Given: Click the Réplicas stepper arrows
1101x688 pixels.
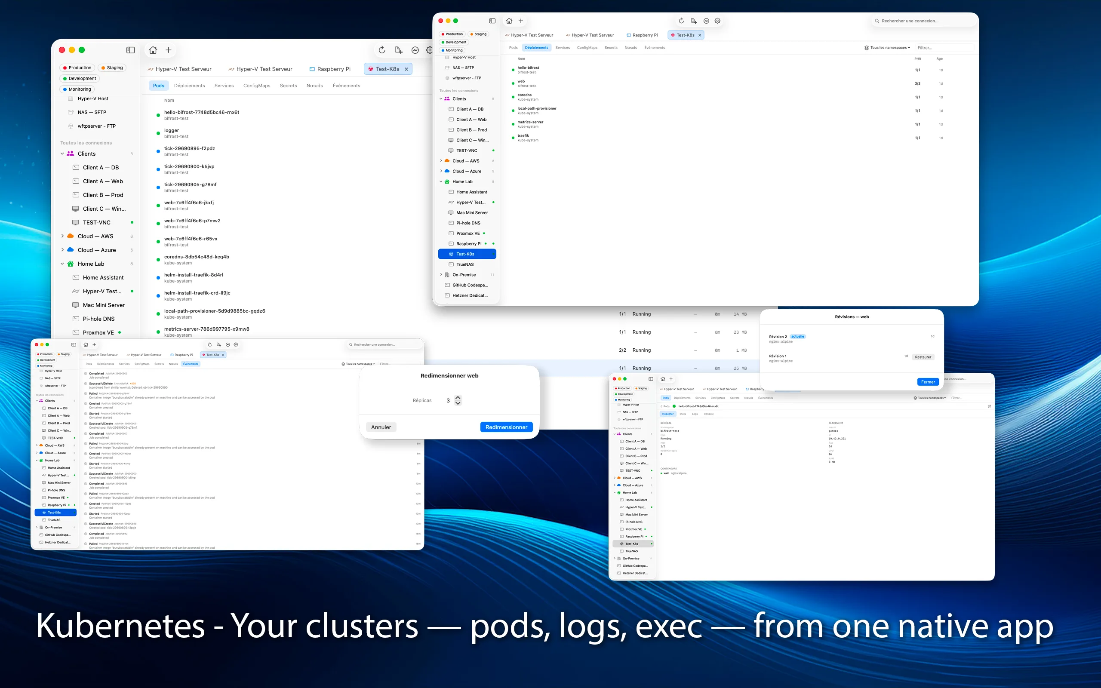Looking at the screenshot, I should [458, 400].
